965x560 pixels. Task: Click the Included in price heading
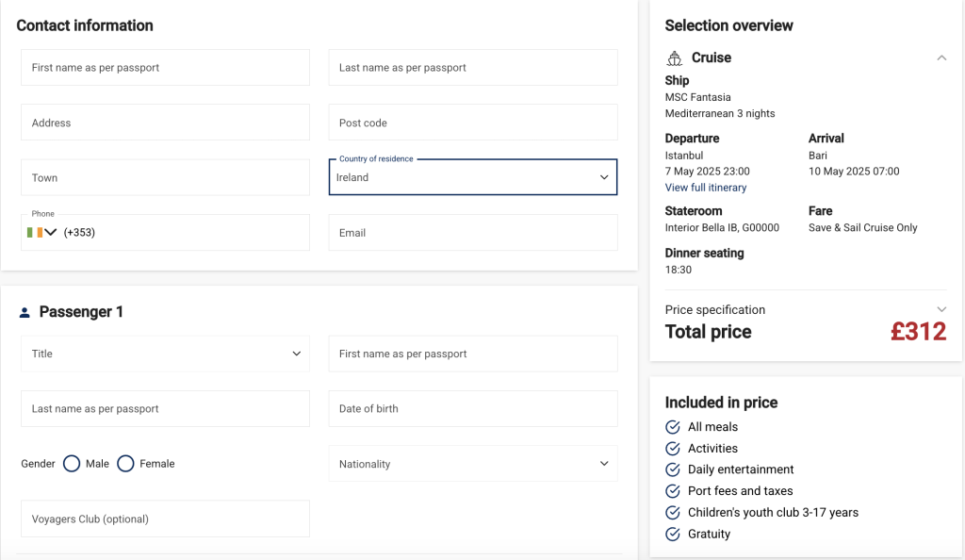click(721, 403)
